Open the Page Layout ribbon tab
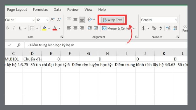 17,9
